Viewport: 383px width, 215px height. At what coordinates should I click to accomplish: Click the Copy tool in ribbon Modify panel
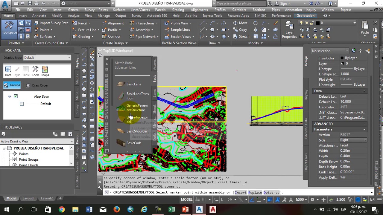(x=240, y=30)
